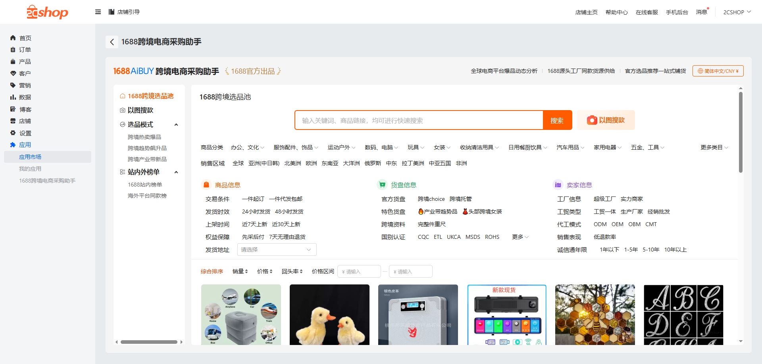Image resolution: width=762 pixels, height=364 pixels.
Task: Open 我的应用 in sidebar
Action: (x=30, y=169)
